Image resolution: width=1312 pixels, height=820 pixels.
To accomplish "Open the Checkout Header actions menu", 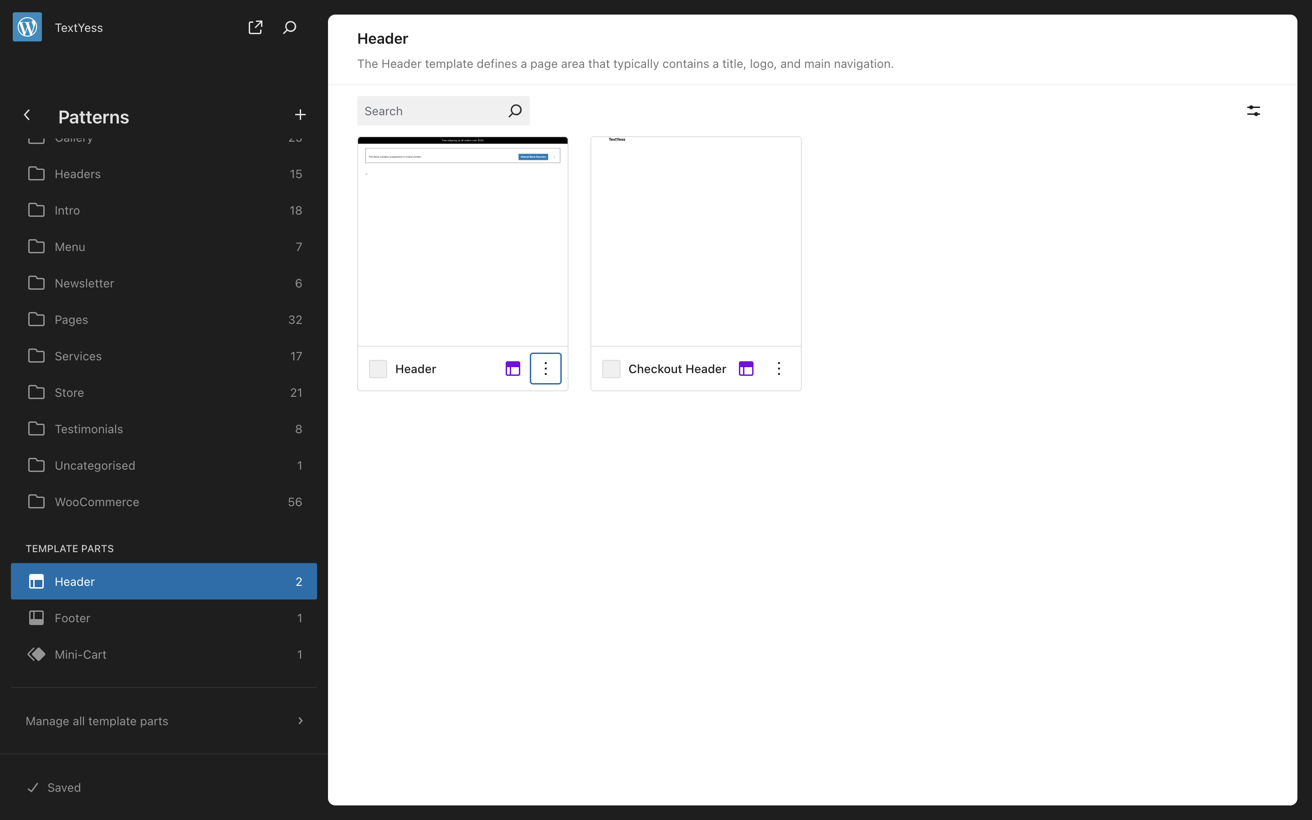I will click(779, 369).
